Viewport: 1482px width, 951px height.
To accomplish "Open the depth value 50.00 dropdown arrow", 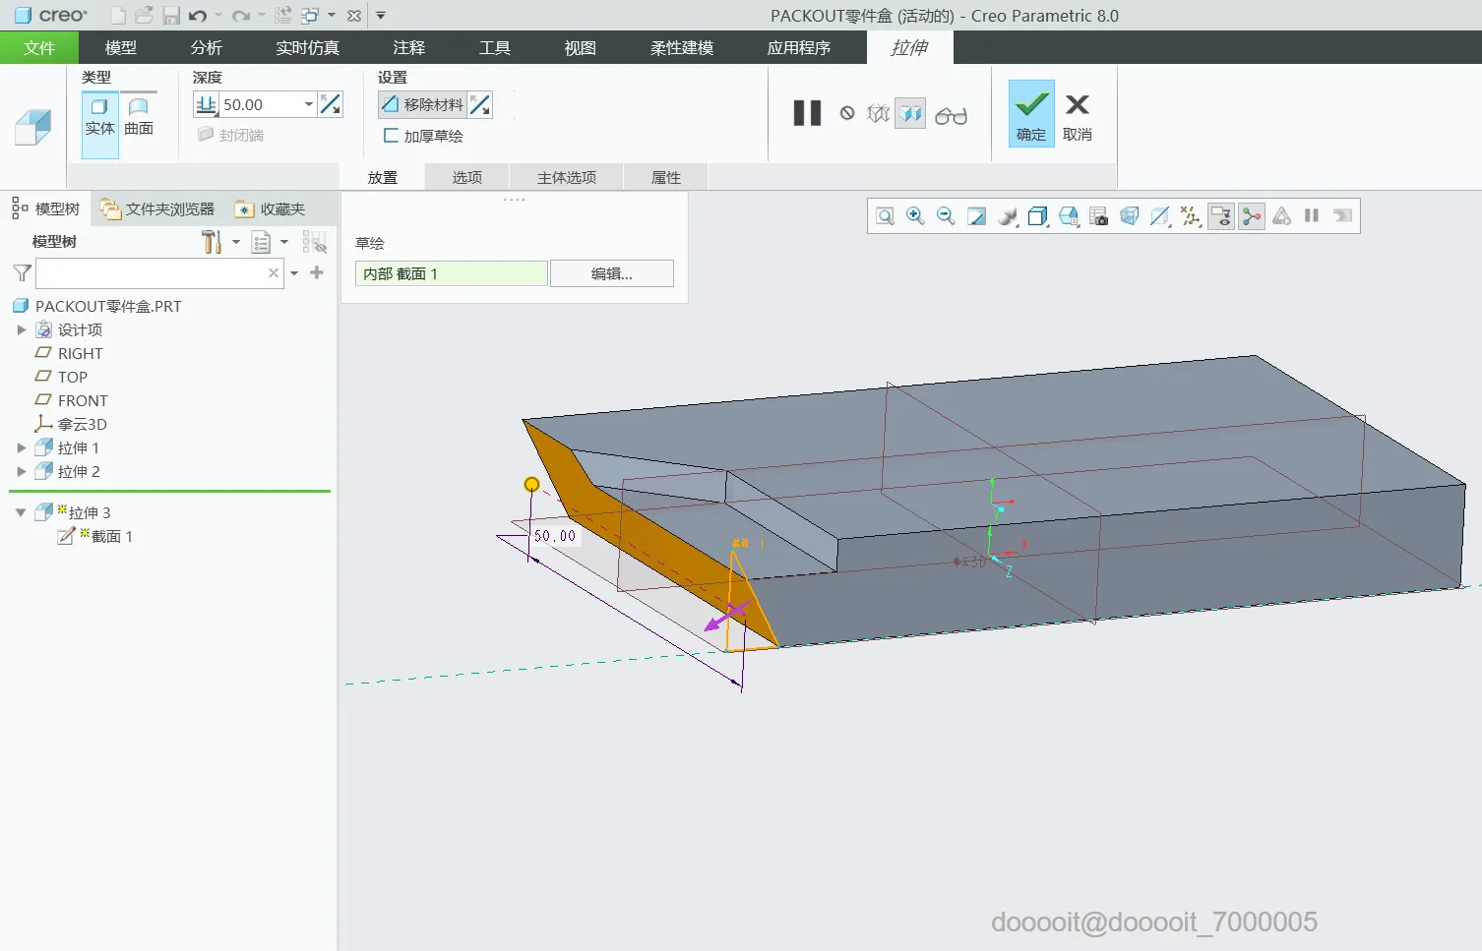I will point(308,104).
